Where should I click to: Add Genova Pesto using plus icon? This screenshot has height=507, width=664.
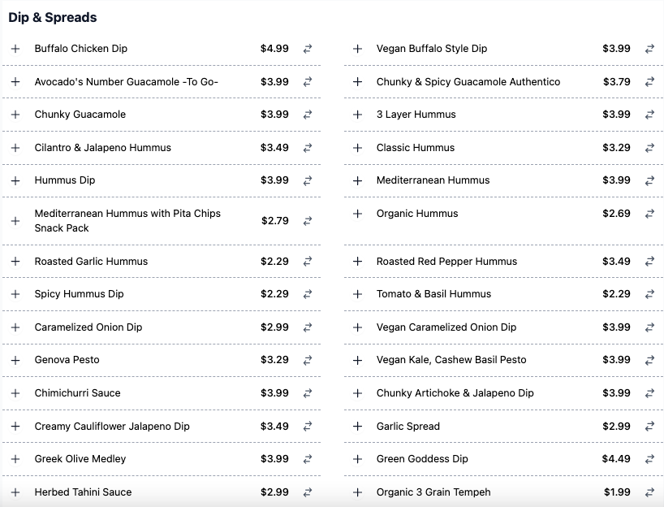pyautogui.click(x=15, y=360)
